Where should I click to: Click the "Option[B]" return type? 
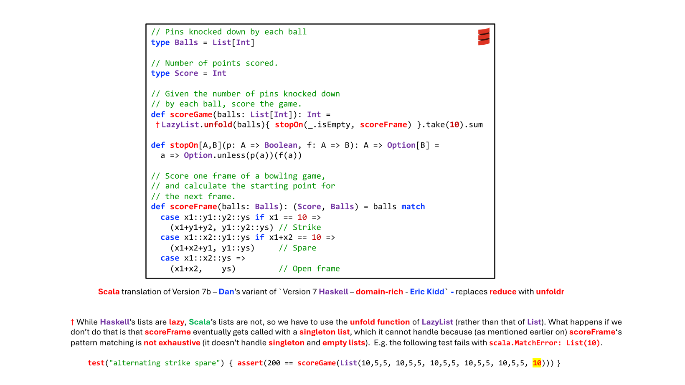point(408,145)
